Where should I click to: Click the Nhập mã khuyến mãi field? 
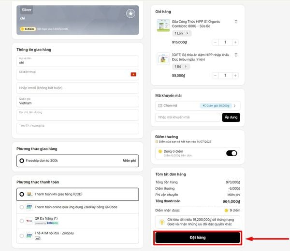(x=188, y=117)
